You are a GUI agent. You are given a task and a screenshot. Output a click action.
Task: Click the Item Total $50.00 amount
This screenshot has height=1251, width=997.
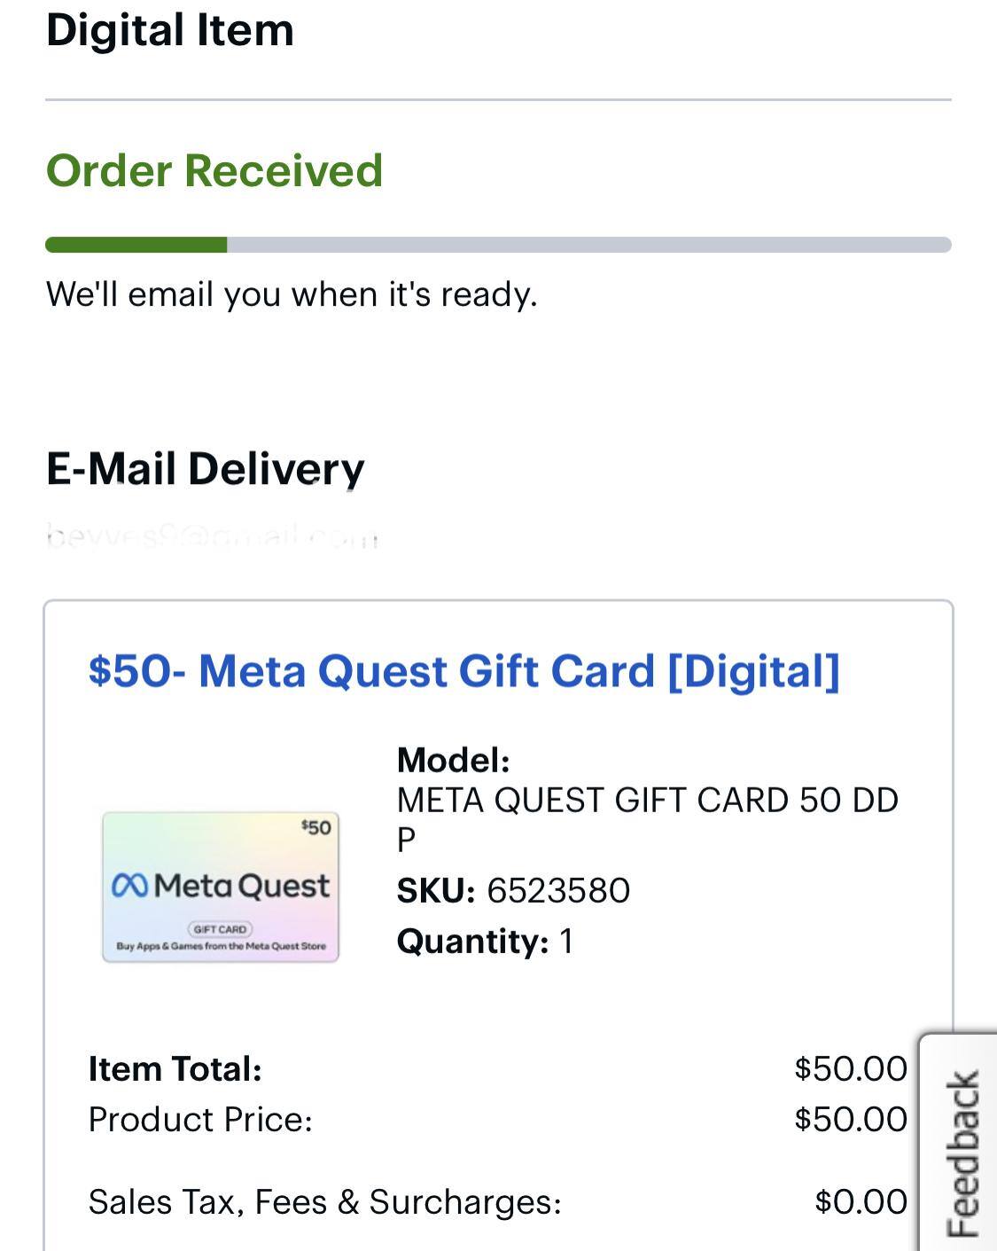(x=851, y=1068)
